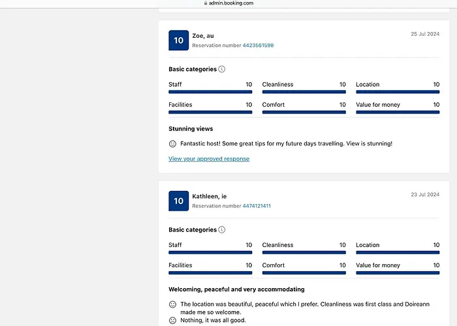Click Kathleen's Value for money rating bar
457x326 pixels.
click(398, 273)
